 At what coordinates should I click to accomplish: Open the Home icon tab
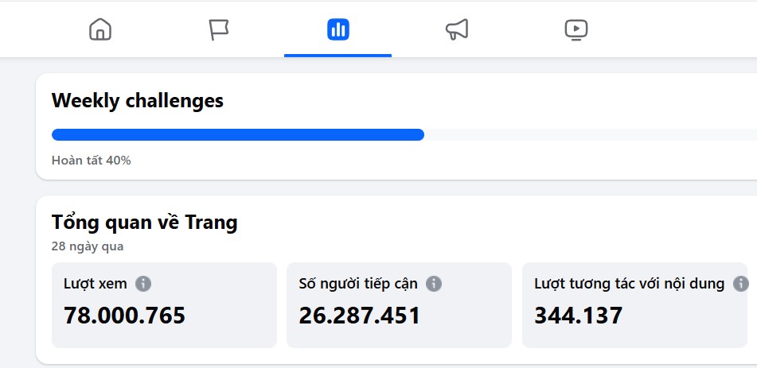tap(100, 30)
